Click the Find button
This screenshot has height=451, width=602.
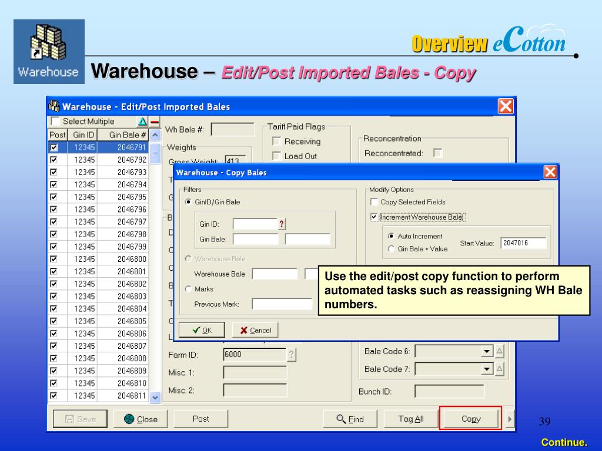coord(350,419)
